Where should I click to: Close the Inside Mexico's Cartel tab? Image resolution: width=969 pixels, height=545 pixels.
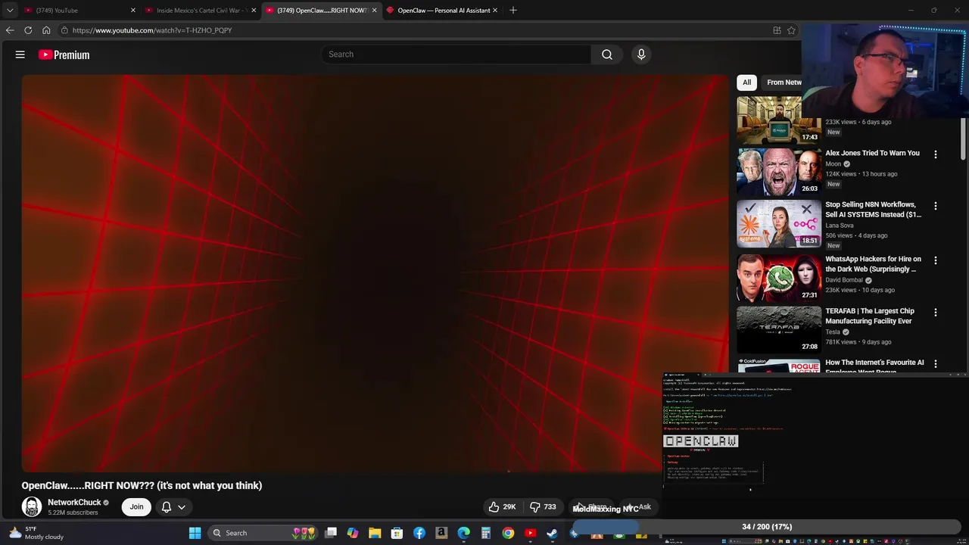coord(254,11)
